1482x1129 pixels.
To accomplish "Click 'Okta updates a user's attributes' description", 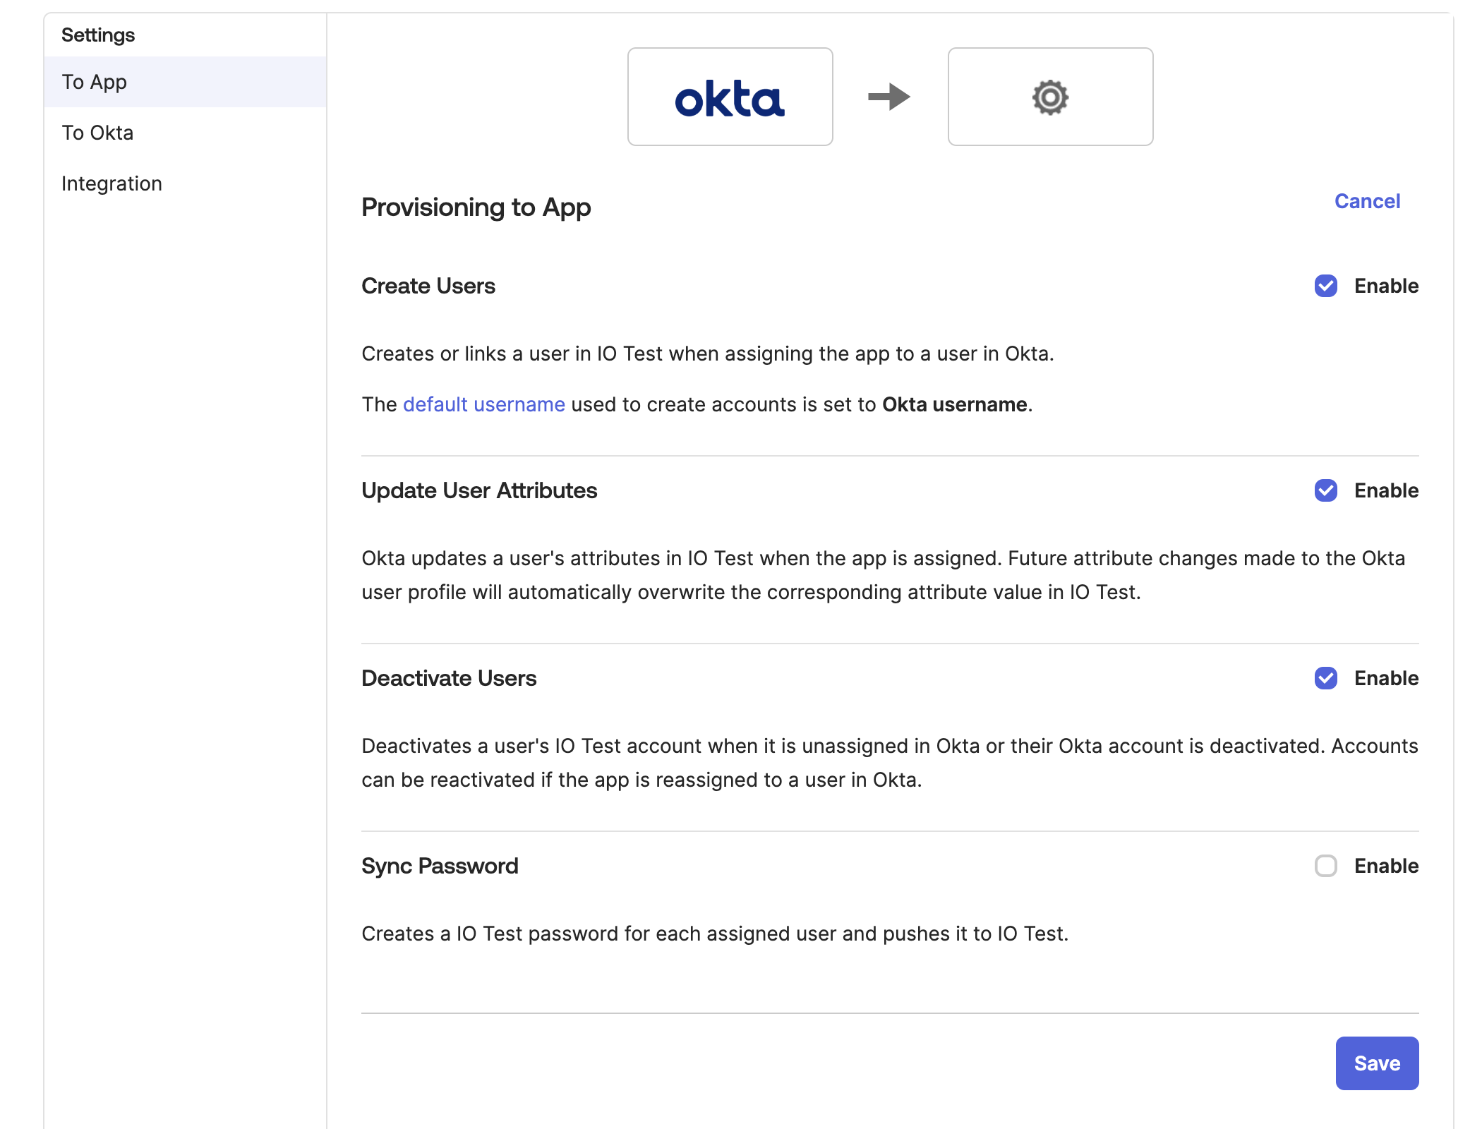I will [x=884, y=575].
